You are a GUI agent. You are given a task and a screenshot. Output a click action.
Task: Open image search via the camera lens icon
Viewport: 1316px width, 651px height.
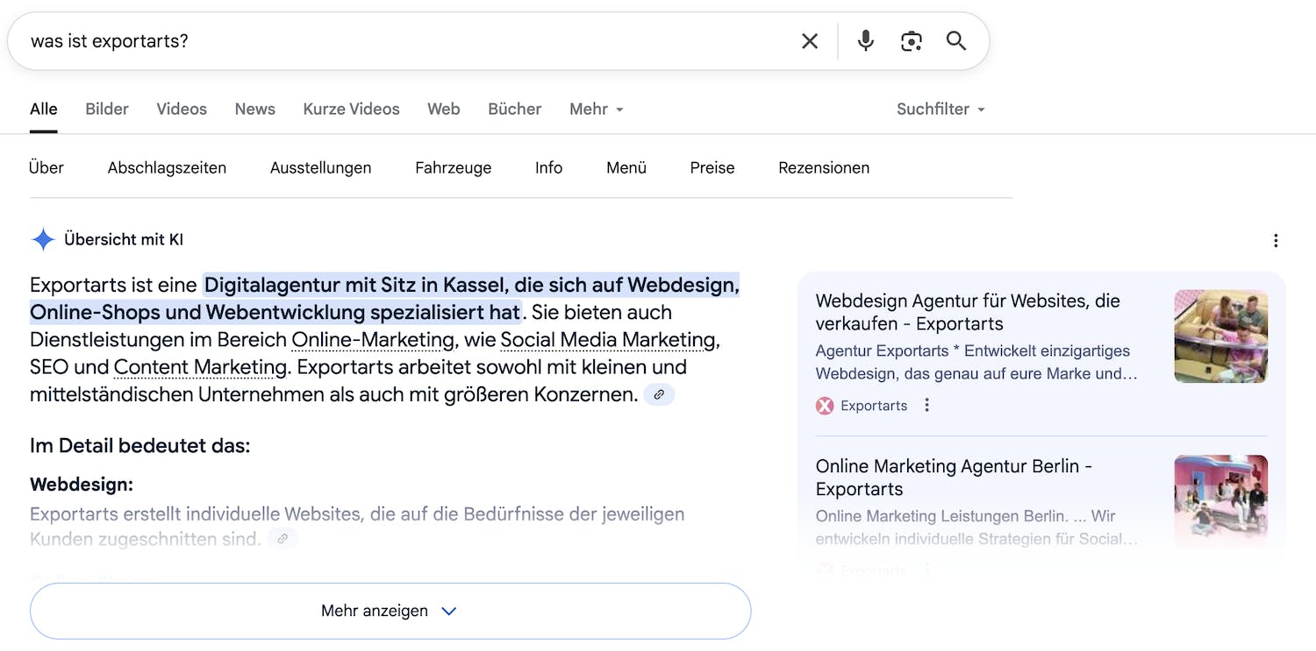coord(912,41)
